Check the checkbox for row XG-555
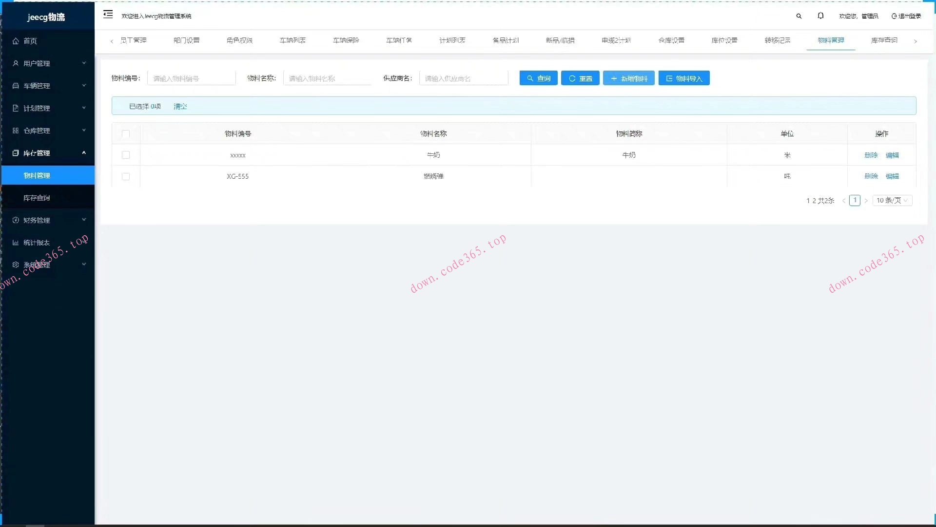Screen dimensions: 936x527 (x=126, y=176)
